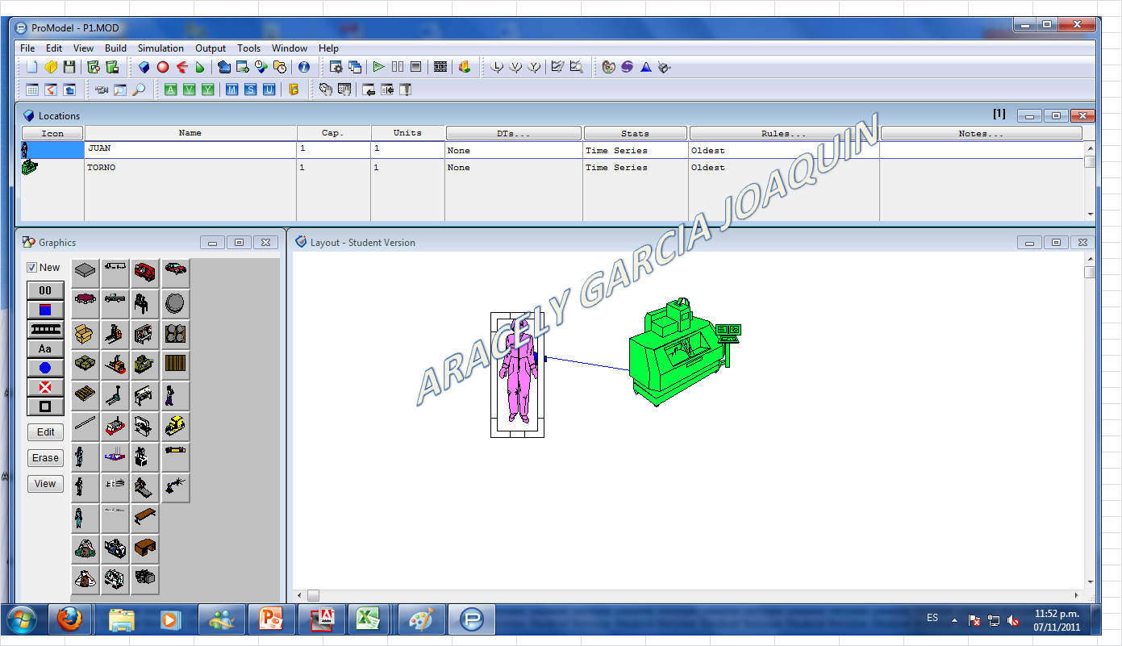
Task: Open the Rules dropdown showing Oldest for TORNO
Action: click(782, 168)
